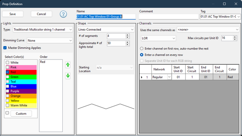Click the Max circuits value field
The image size is (242, 136).
[227, 38]
